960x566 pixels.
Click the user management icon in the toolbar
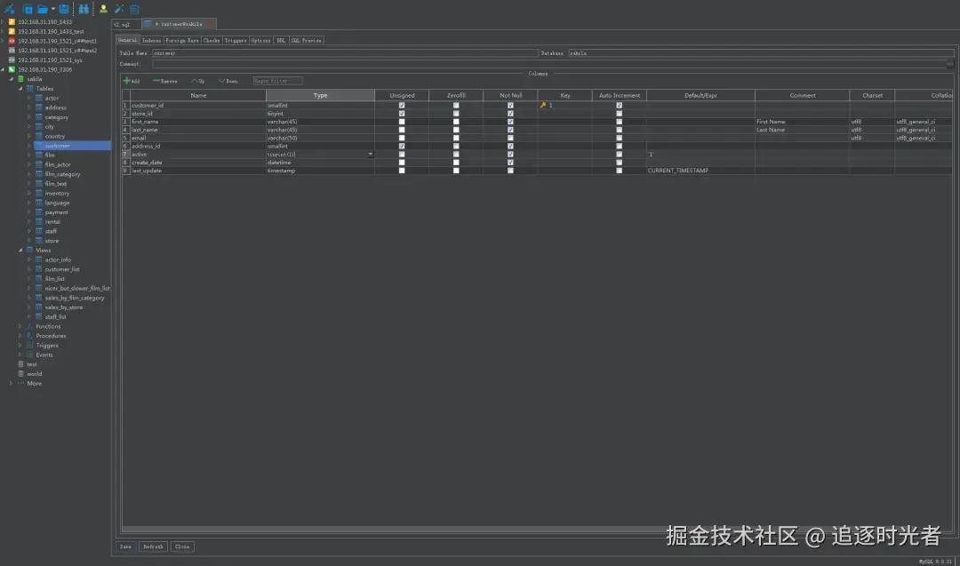point(102,7)
